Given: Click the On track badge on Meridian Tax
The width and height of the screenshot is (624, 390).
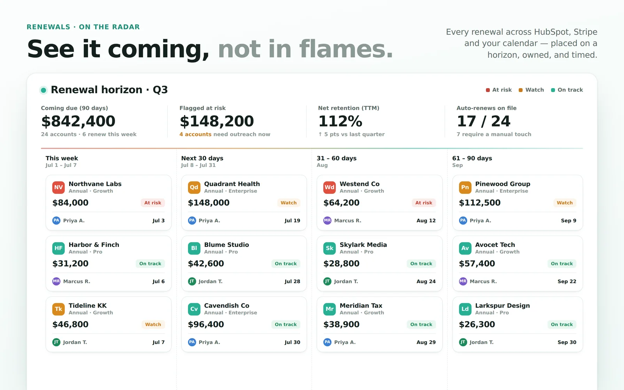Looking at the screenshot, I should [x=421, y=324].
